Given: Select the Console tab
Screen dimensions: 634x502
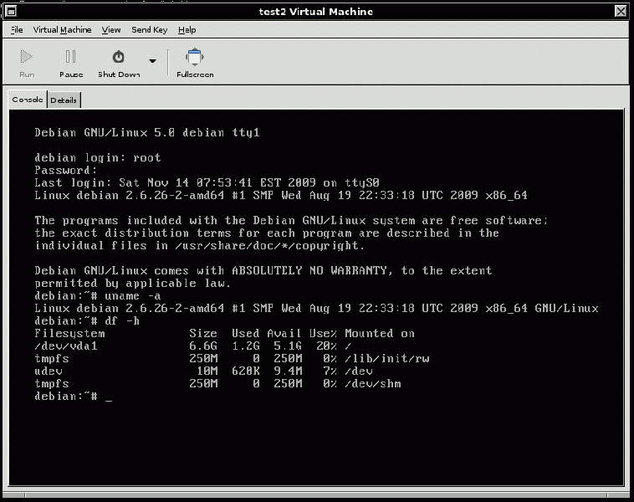Looking at the screenshot, I should (x=28, y=100).
